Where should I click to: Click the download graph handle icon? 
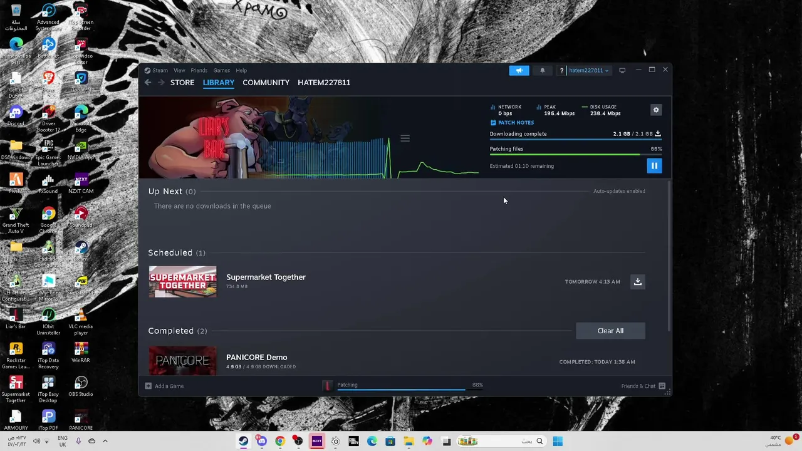pyautogui.click(x=405, y=138)
